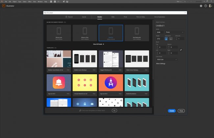Image resolution: width=214 pixels, height=138 pixels.
Task: Open the Start workspace dropdown
Action: pos(179,2)
